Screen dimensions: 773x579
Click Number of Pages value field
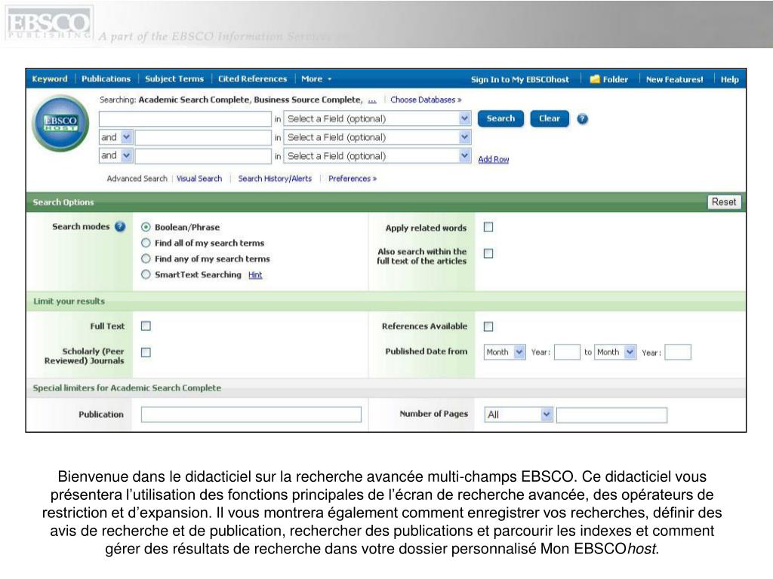(611, 415)
